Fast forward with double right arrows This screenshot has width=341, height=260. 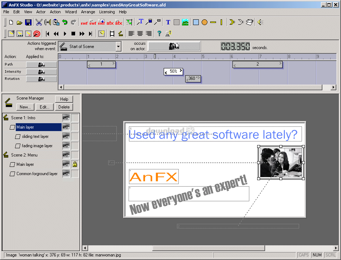coord(82,34)
